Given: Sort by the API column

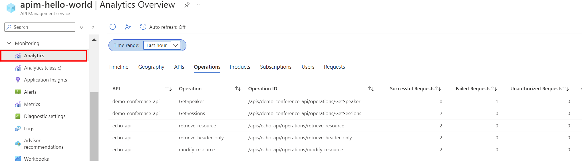Looking at the screenshot, I should pyautogui.click(x=168, y=89).
